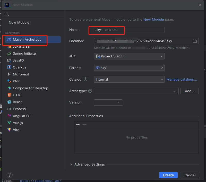This screenshot has height=182, width=206.
Task: Browse for location with the folder icon
Action: coord(195,41)
